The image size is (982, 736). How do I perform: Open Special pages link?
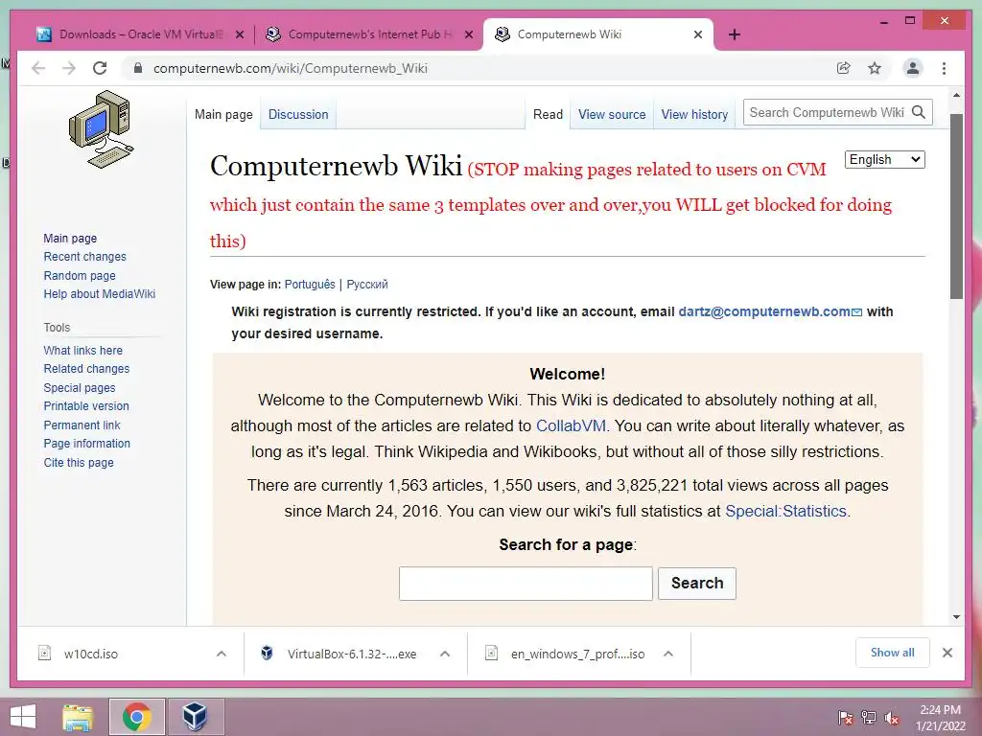(79, 387)
